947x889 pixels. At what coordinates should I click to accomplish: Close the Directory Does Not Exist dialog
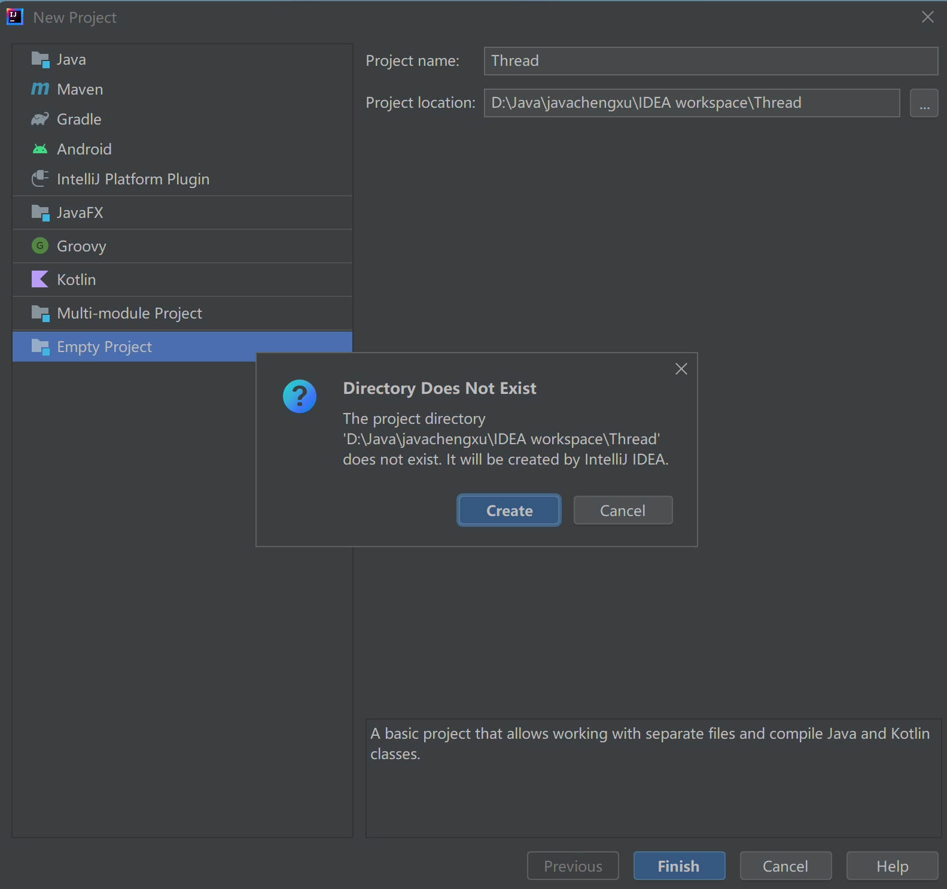(x=681, y=369)
